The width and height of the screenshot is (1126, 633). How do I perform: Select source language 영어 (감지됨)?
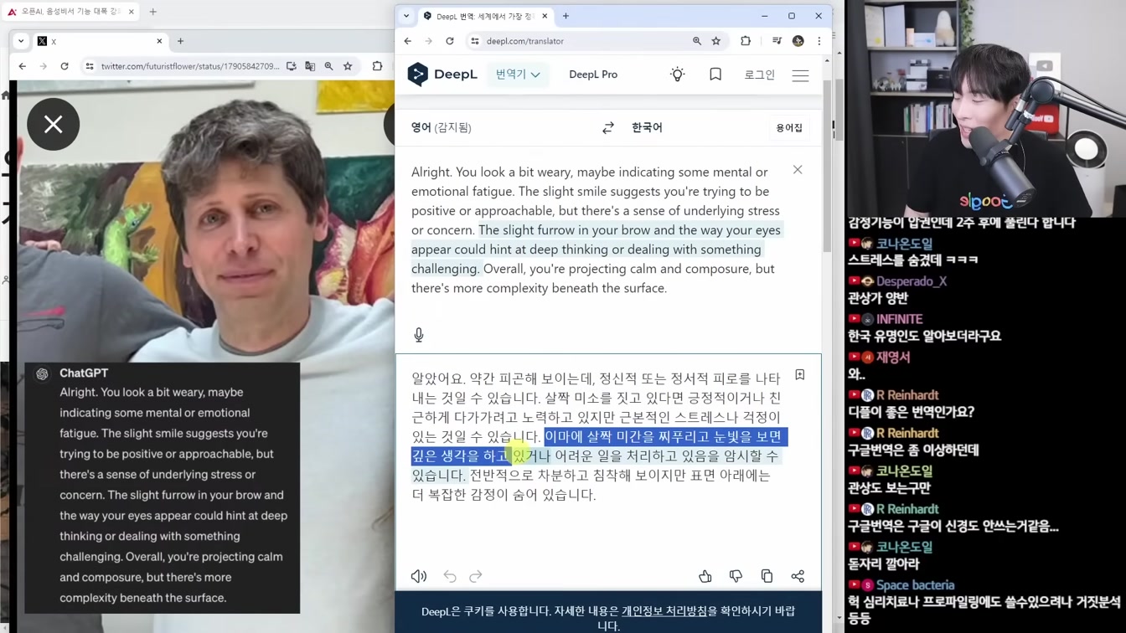(x=442, y=127)
